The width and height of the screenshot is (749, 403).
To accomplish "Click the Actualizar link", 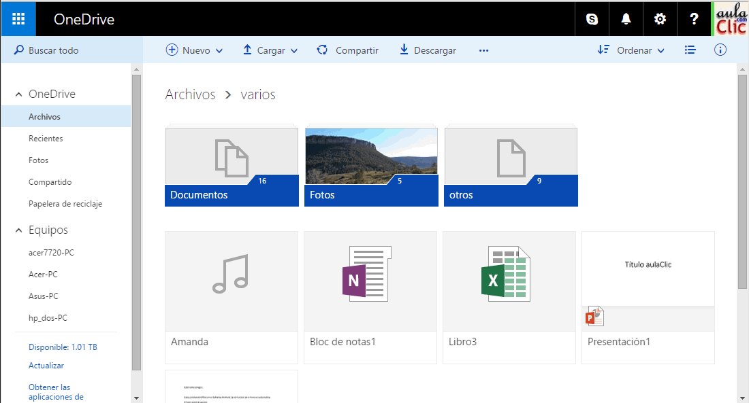I will [45, 365].
